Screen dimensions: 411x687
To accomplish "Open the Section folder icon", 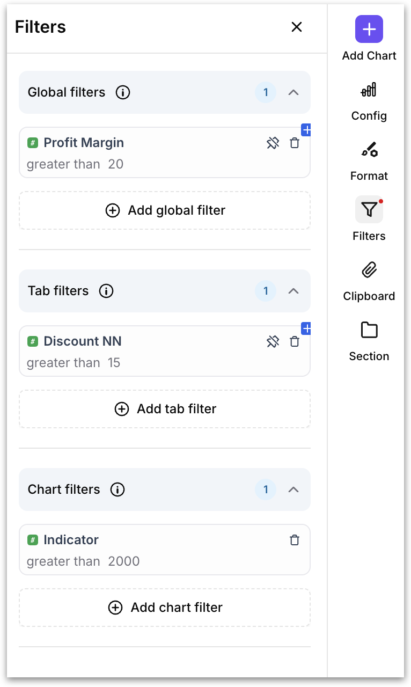I will pyautogui.click(x=369, y=330).
